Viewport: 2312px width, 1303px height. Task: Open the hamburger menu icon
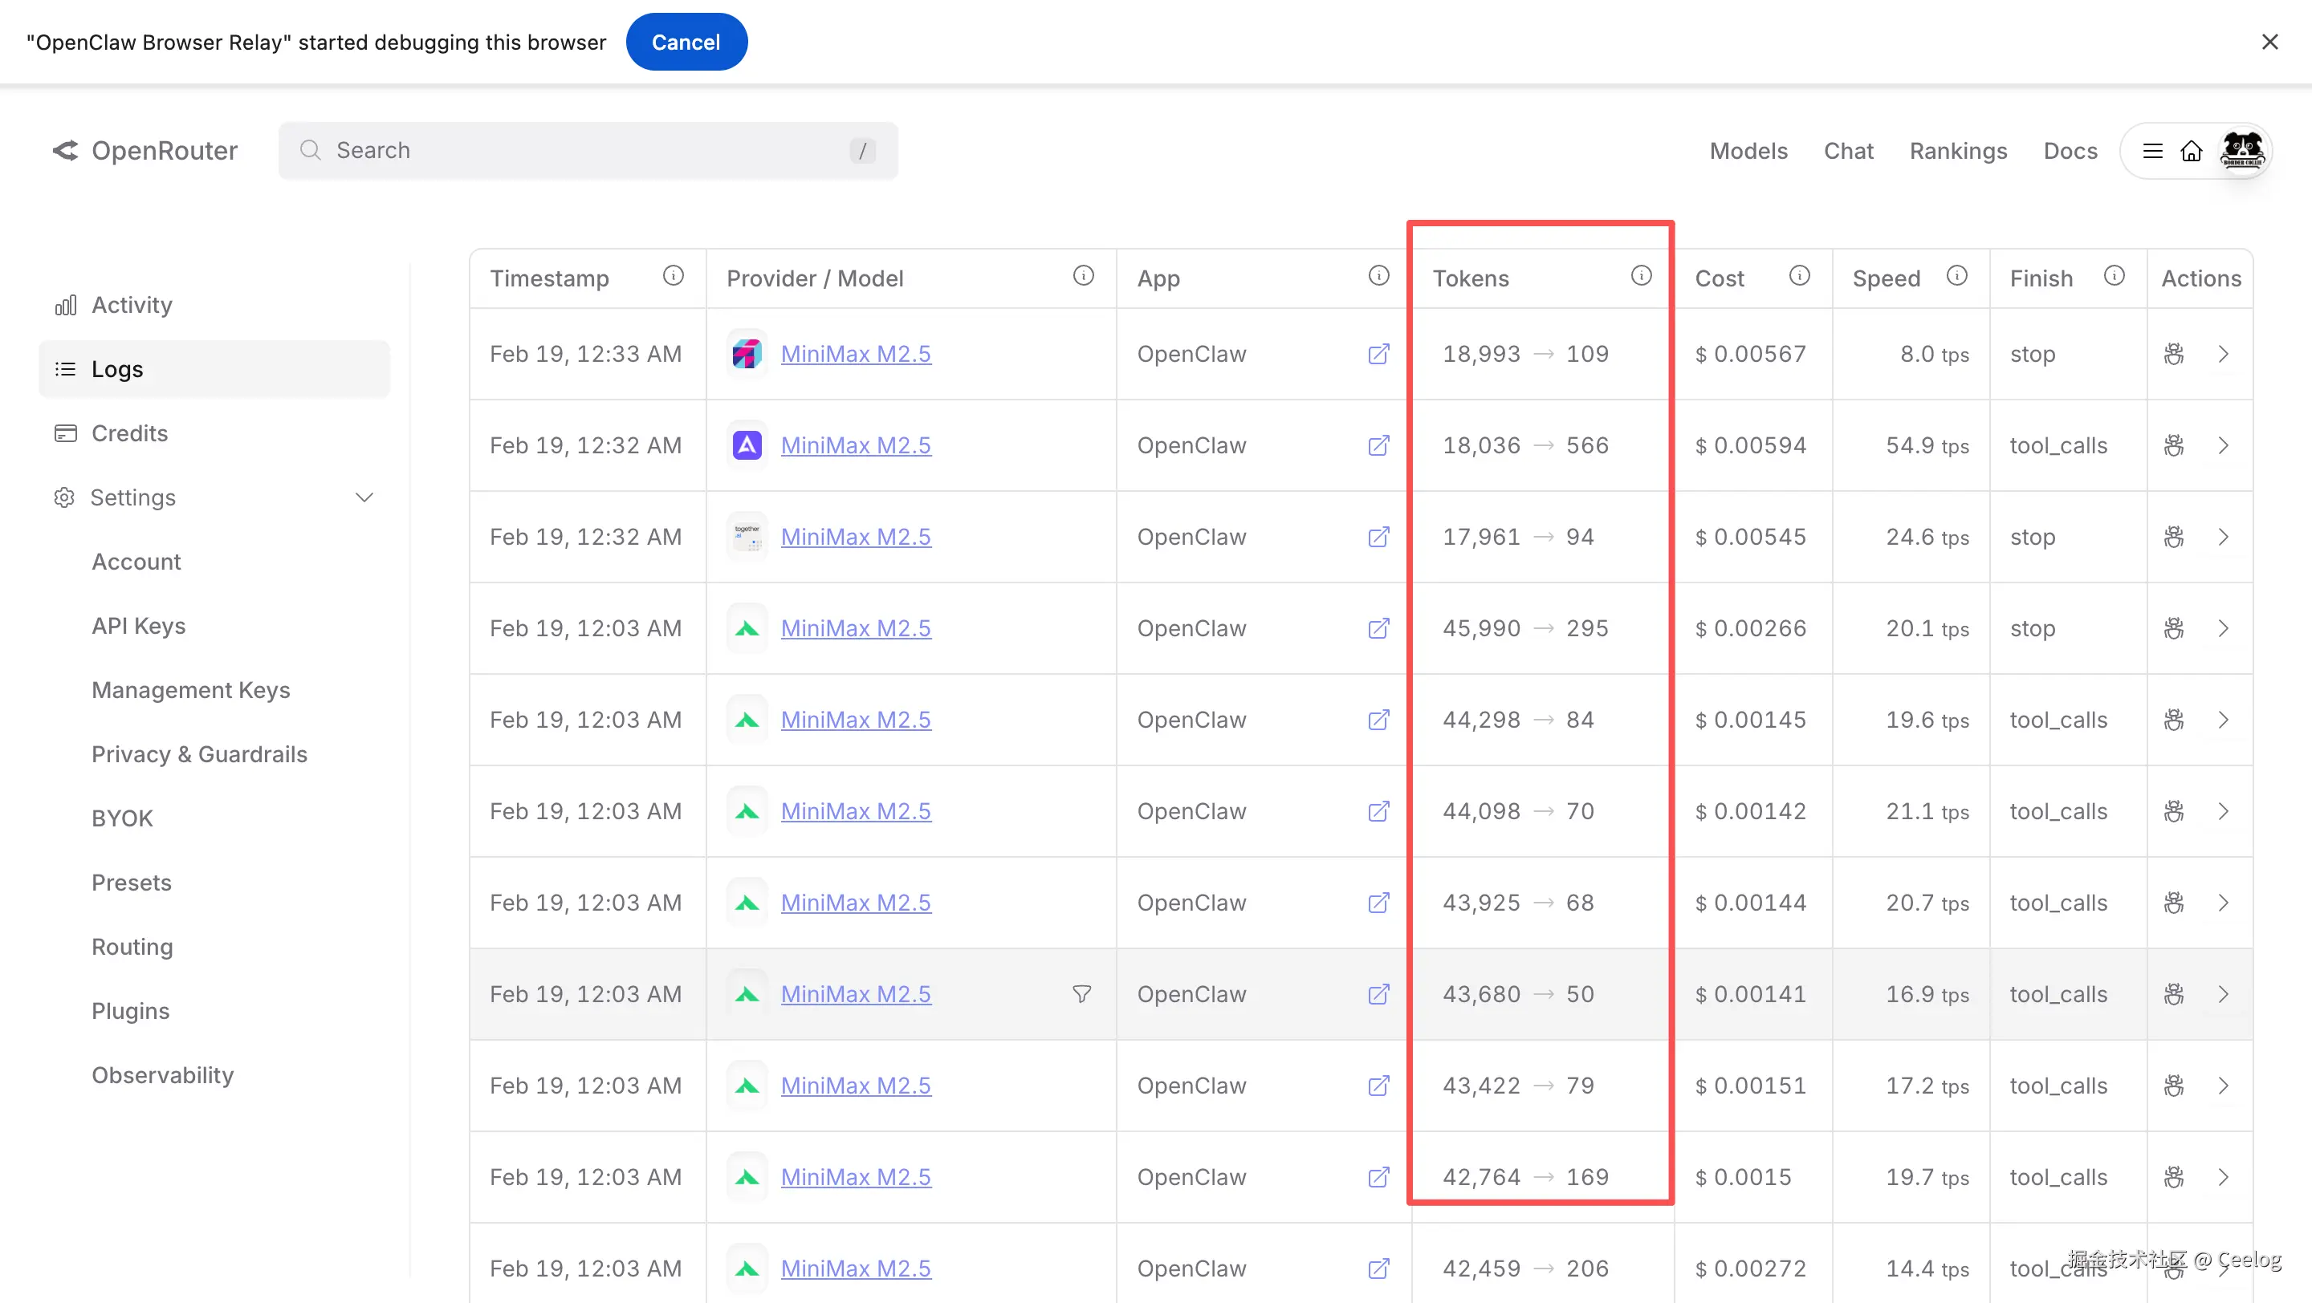[2152, 151]
